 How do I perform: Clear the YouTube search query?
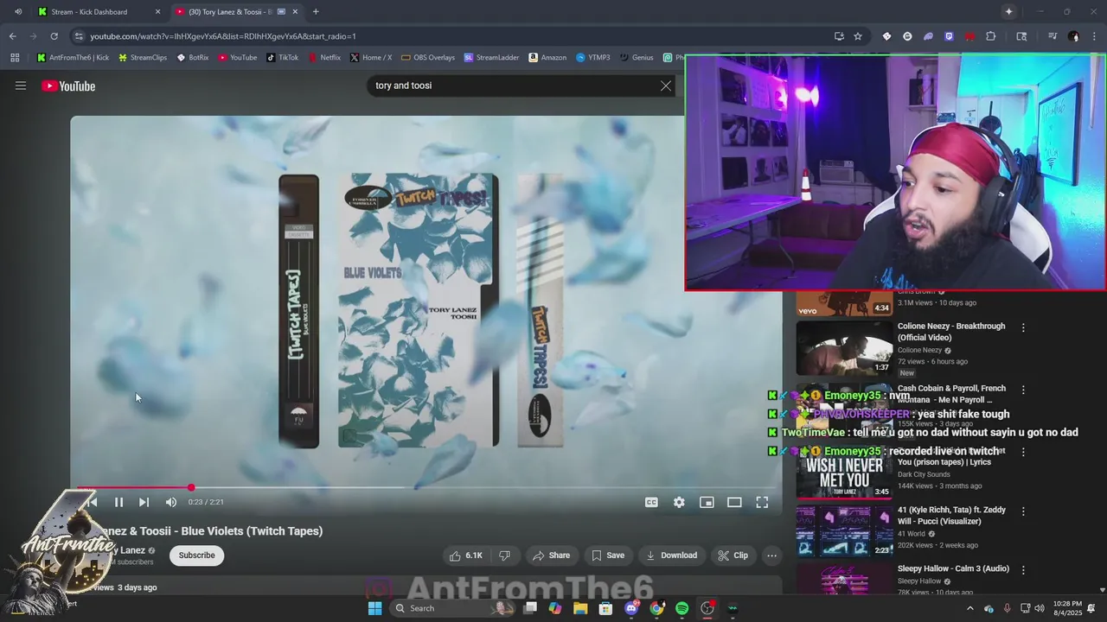coord(666,86)
